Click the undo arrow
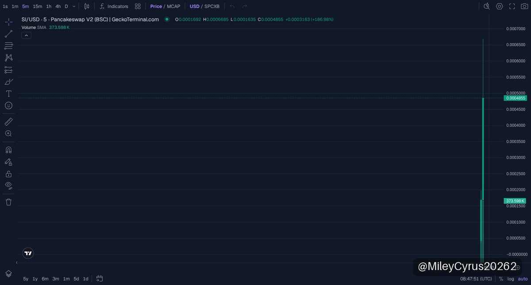 [232, 6]
